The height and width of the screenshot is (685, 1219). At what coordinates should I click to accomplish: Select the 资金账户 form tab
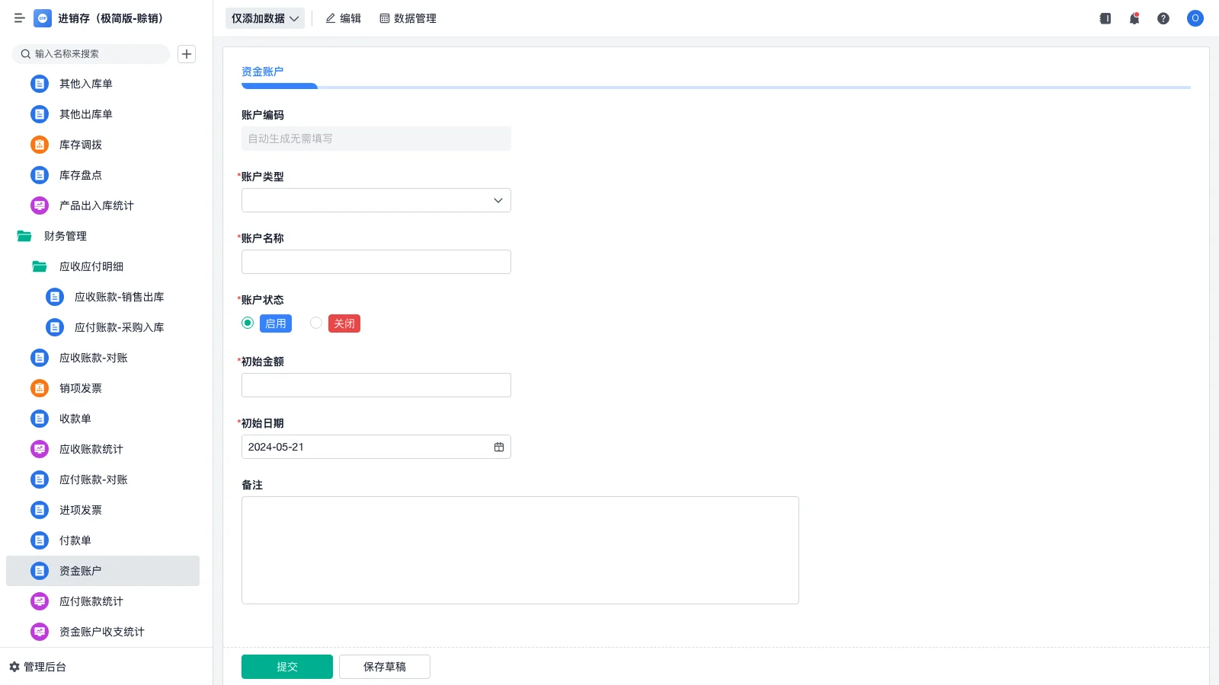click(263, 72)
